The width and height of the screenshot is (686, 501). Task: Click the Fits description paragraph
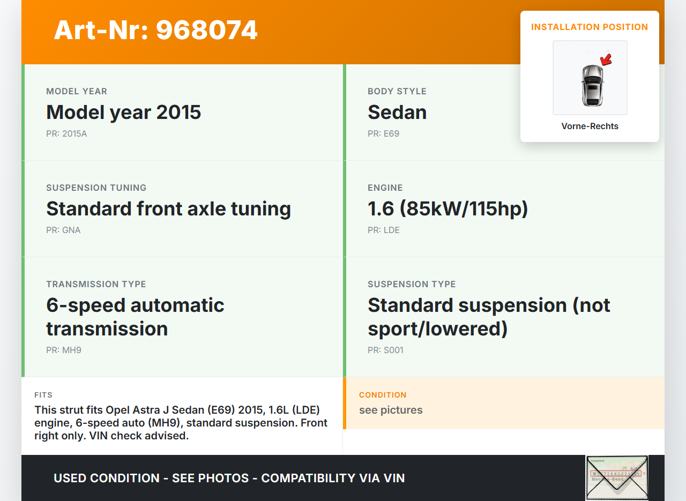coord(181,423)
